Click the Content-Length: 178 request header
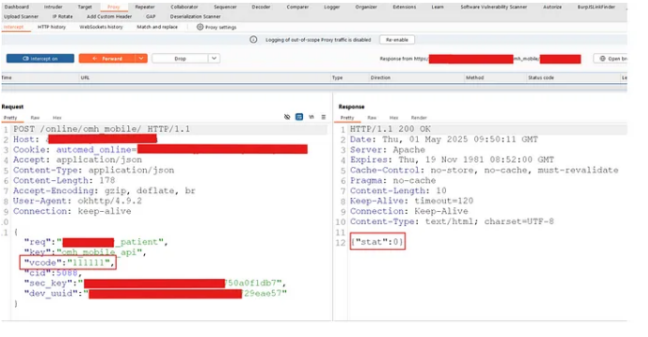Image resolution: width=648 pixels, height=337 pixels. (x=65, y=180)
